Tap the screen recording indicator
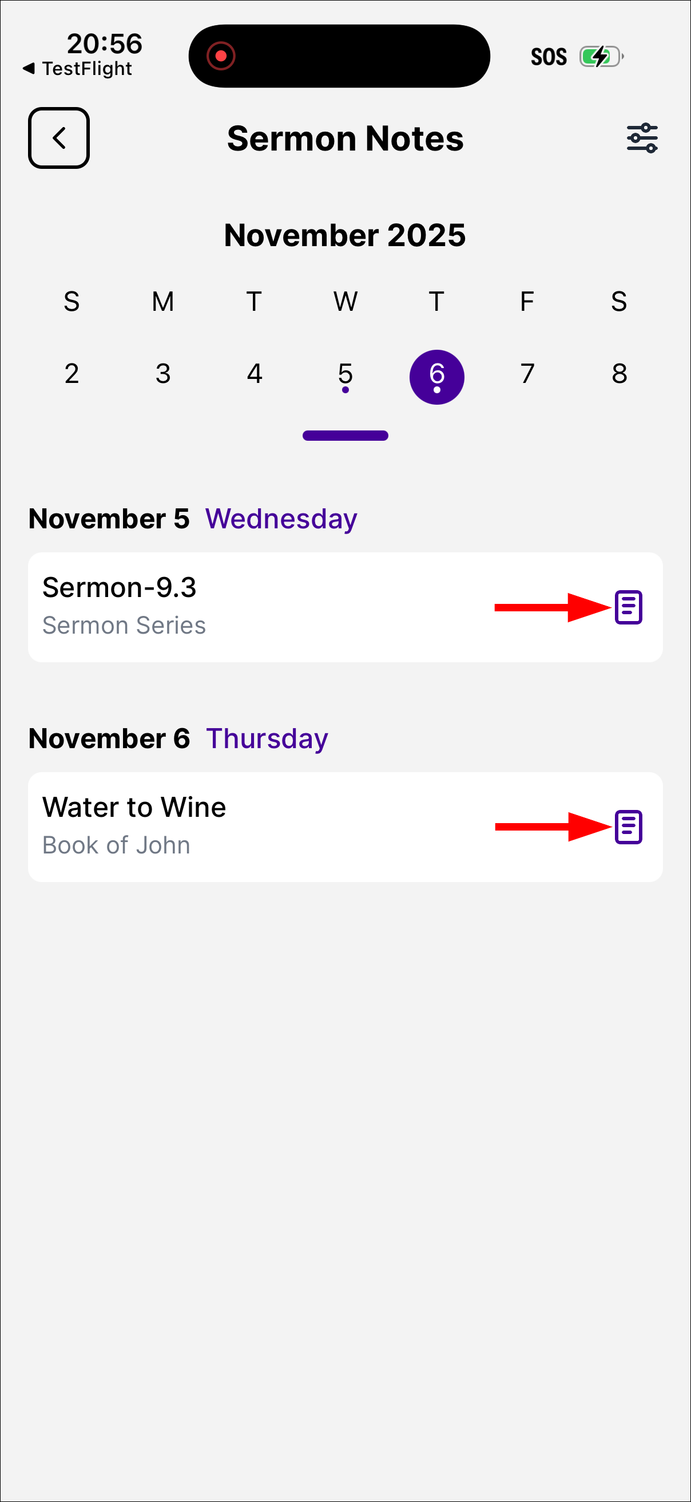 pyautogui.click(x=221, y=56)
